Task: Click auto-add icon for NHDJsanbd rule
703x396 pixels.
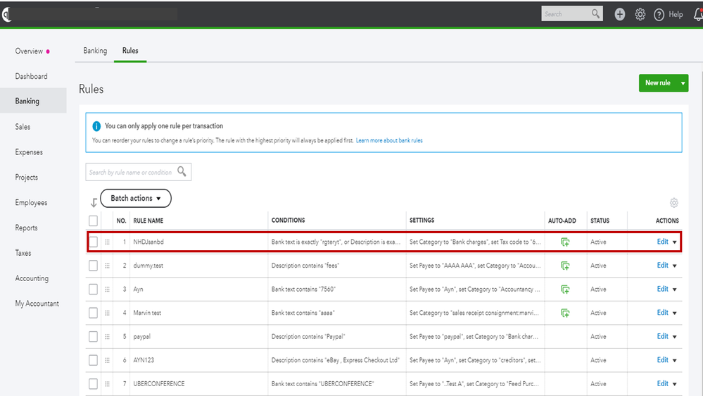Action: pyautogui.click(x=564, y=242)
